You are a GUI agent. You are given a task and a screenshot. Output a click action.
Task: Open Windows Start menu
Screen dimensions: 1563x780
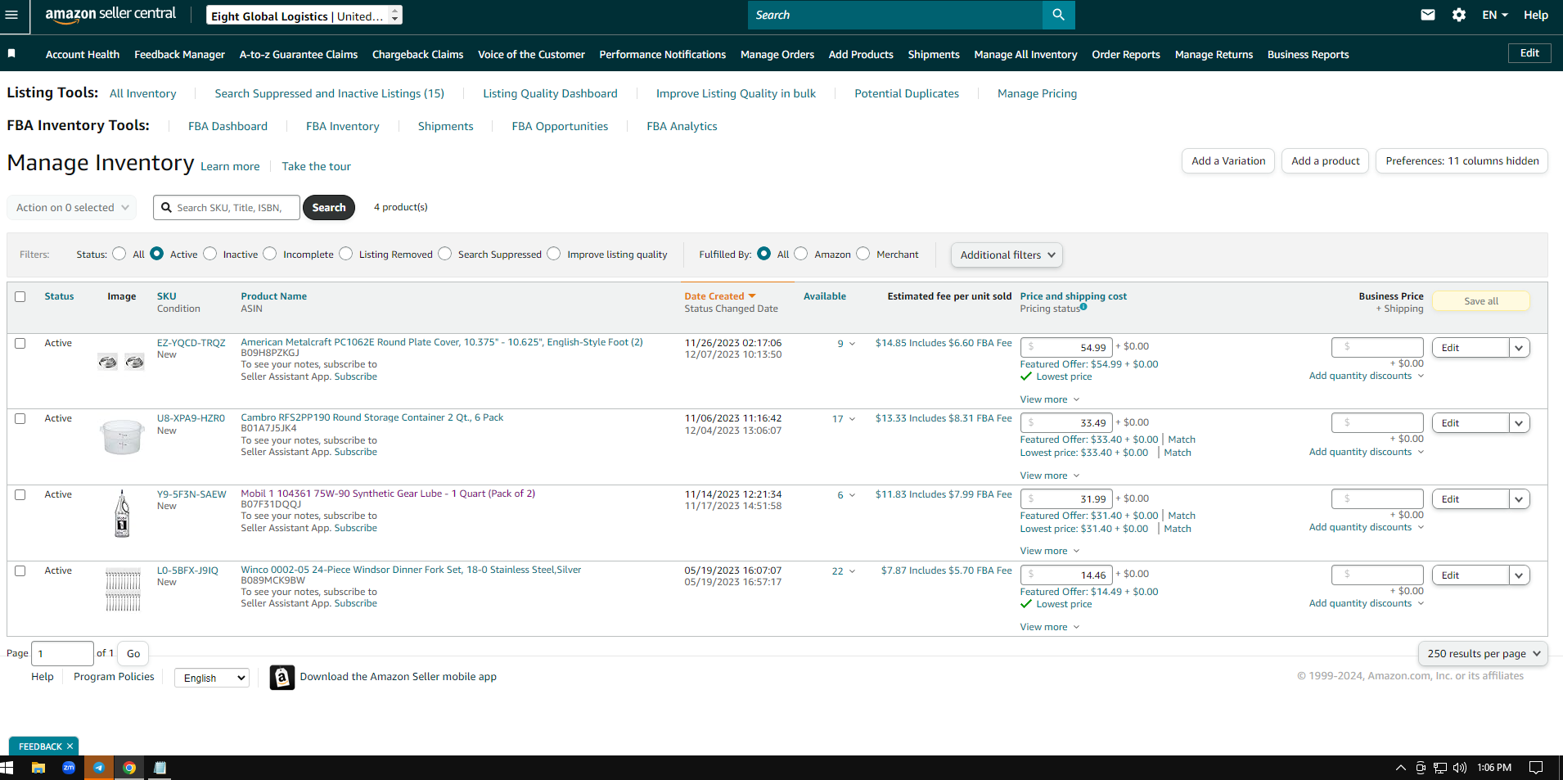[7, 768]
